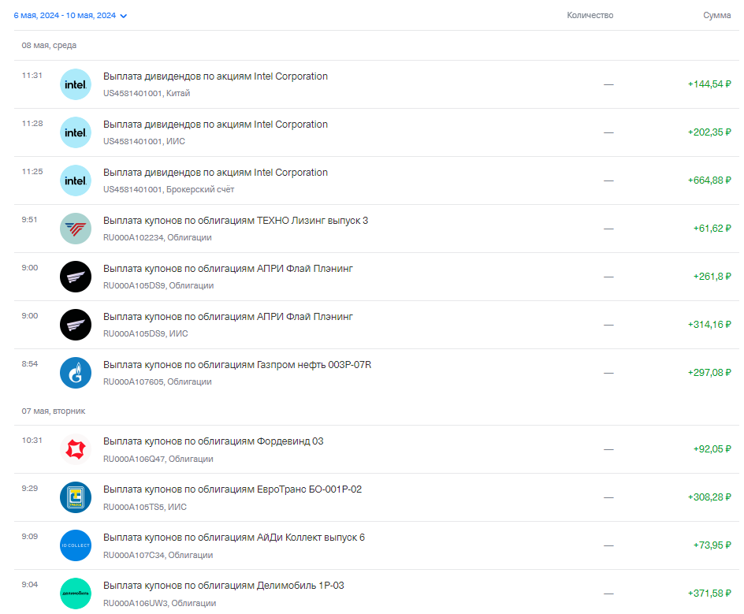The image size is (744, 614).
Task: Click the amount +92,05 ₽
Action: click(712, 449)
